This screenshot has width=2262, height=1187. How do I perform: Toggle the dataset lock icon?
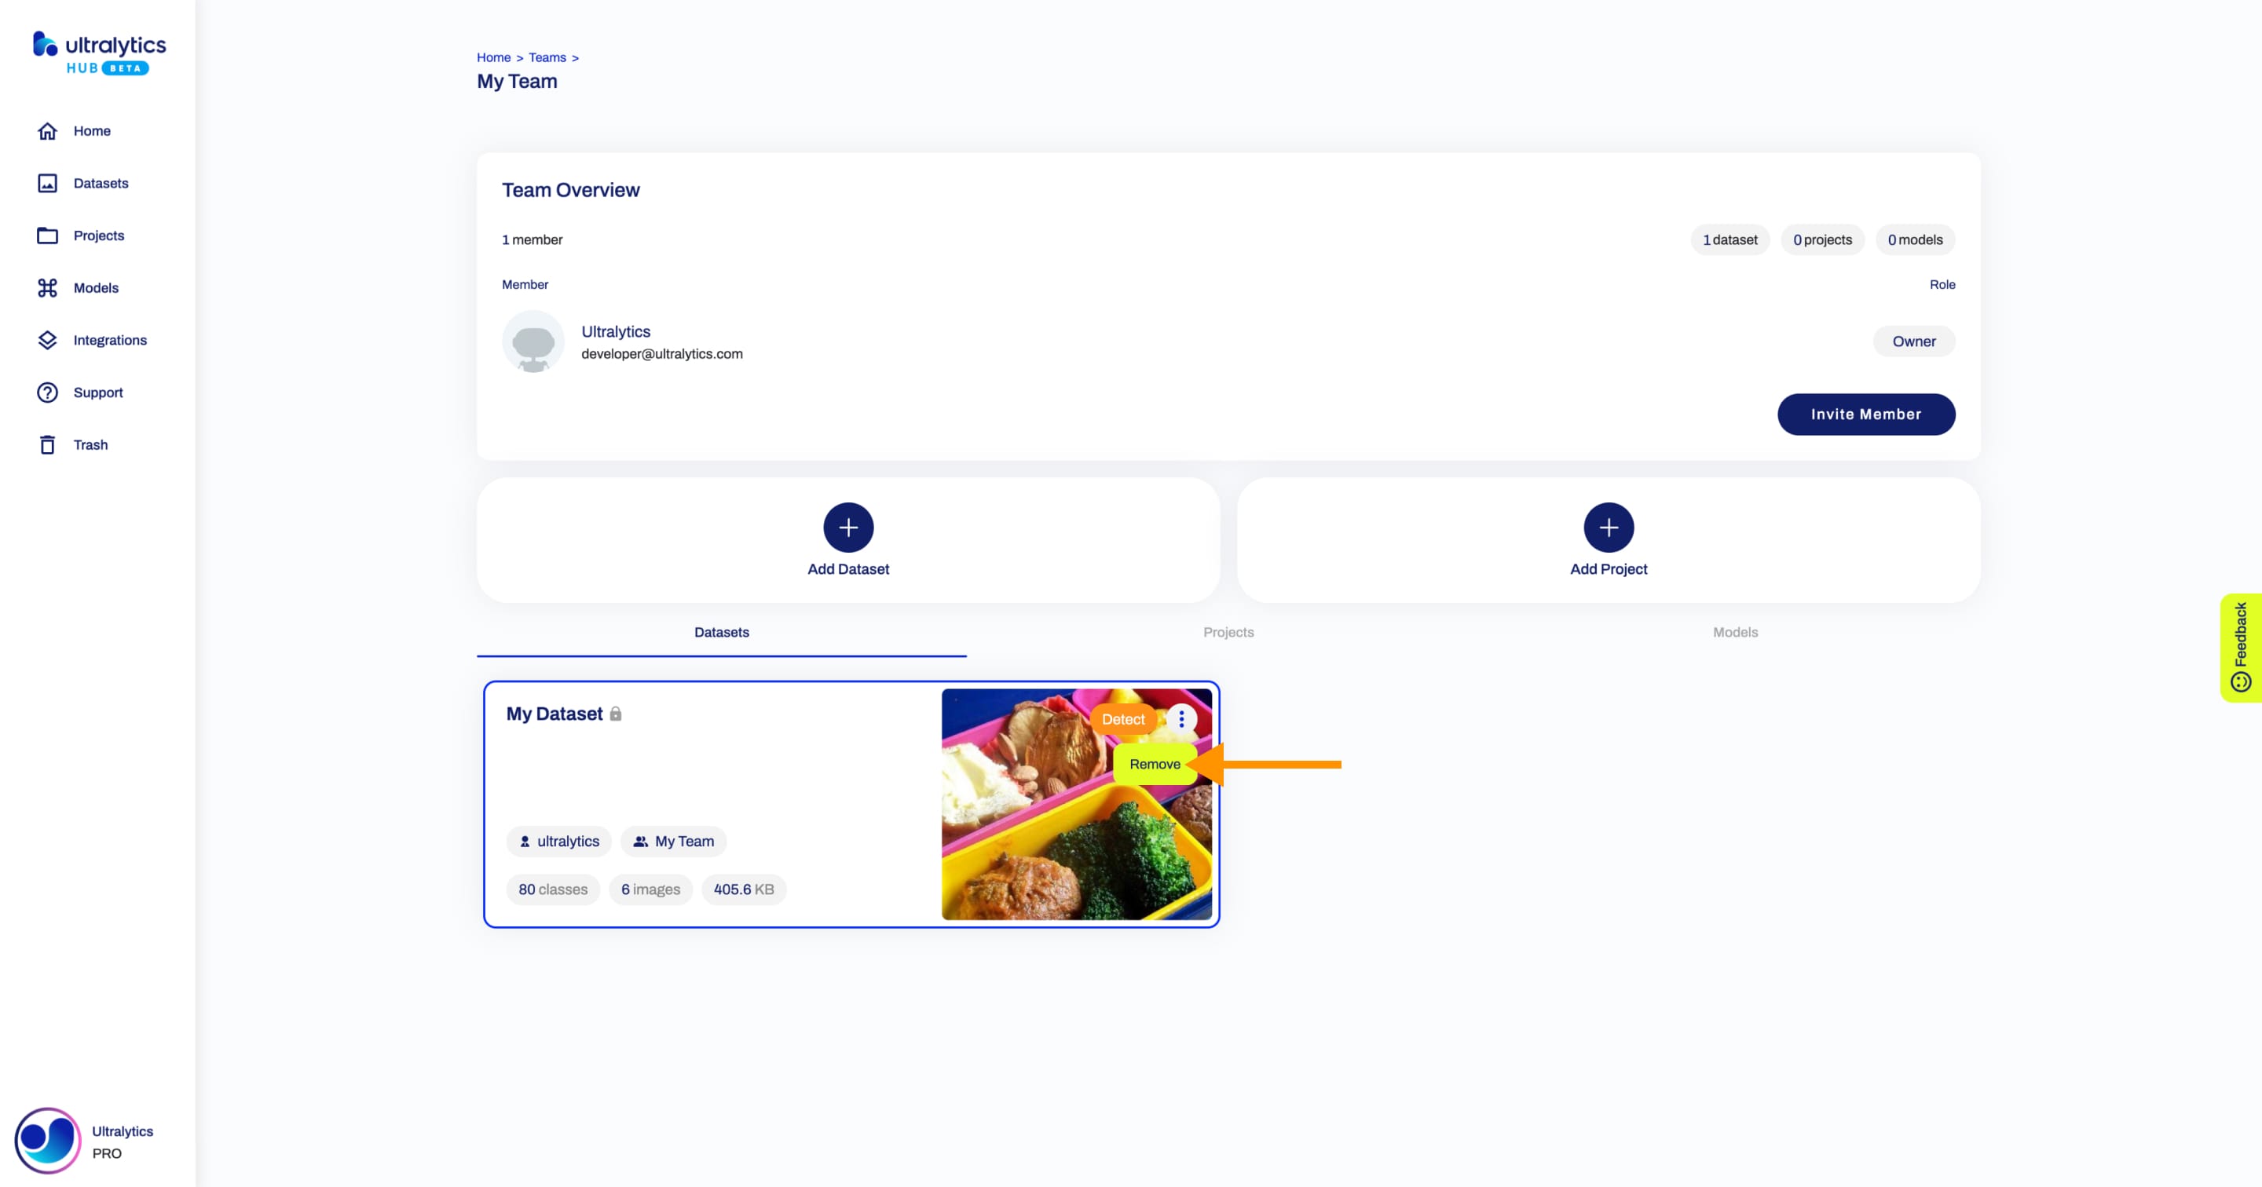pyautogui.click(x=617, y=714)
